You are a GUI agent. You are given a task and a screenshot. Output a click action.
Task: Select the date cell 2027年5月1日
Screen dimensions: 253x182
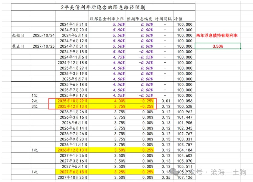pyautogui.click(x=72, y=167)
